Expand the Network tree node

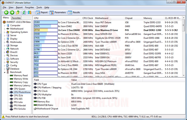click(x=4, y=49)
